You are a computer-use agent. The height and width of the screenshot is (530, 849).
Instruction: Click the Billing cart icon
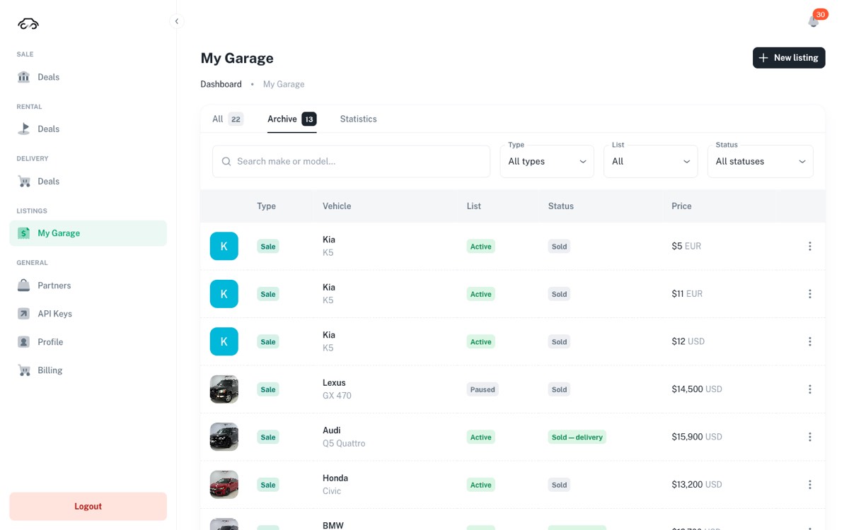coord(24,370)
